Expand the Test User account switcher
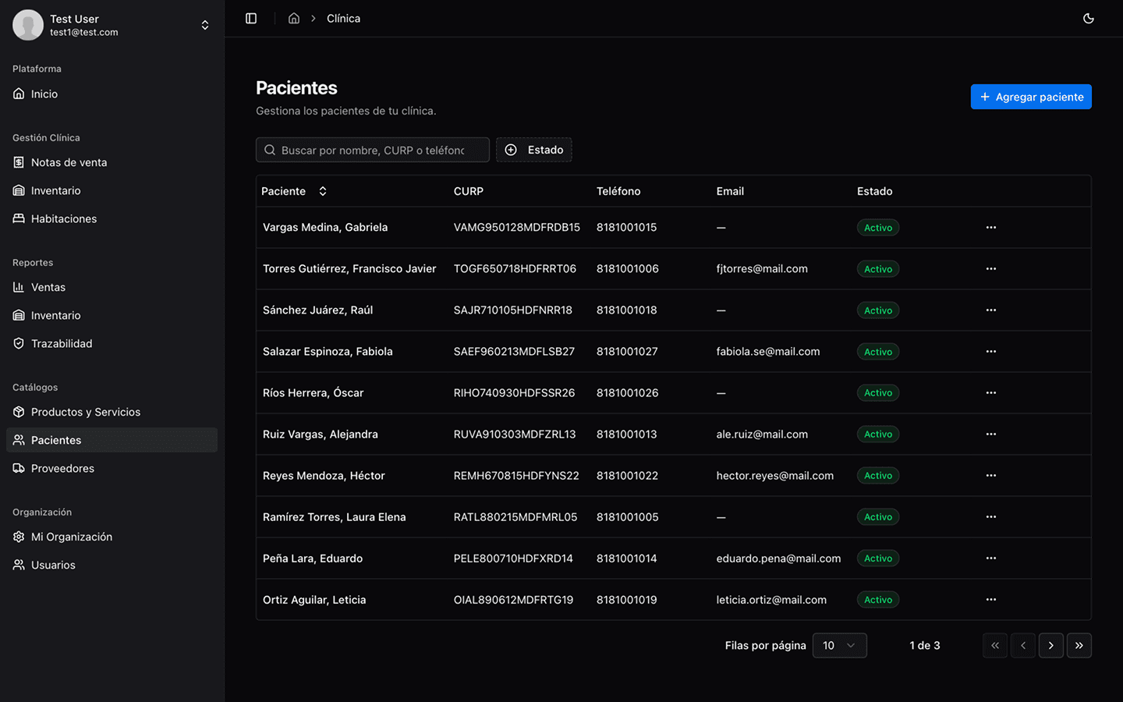The width and height of the screenshot is (1123, 702). [x=204, y=25]
